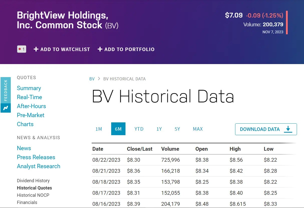This screenshot has height=208, width=304.
Task: Click the red watchlist counter badge showing 1
Action: tap(22, 49)
